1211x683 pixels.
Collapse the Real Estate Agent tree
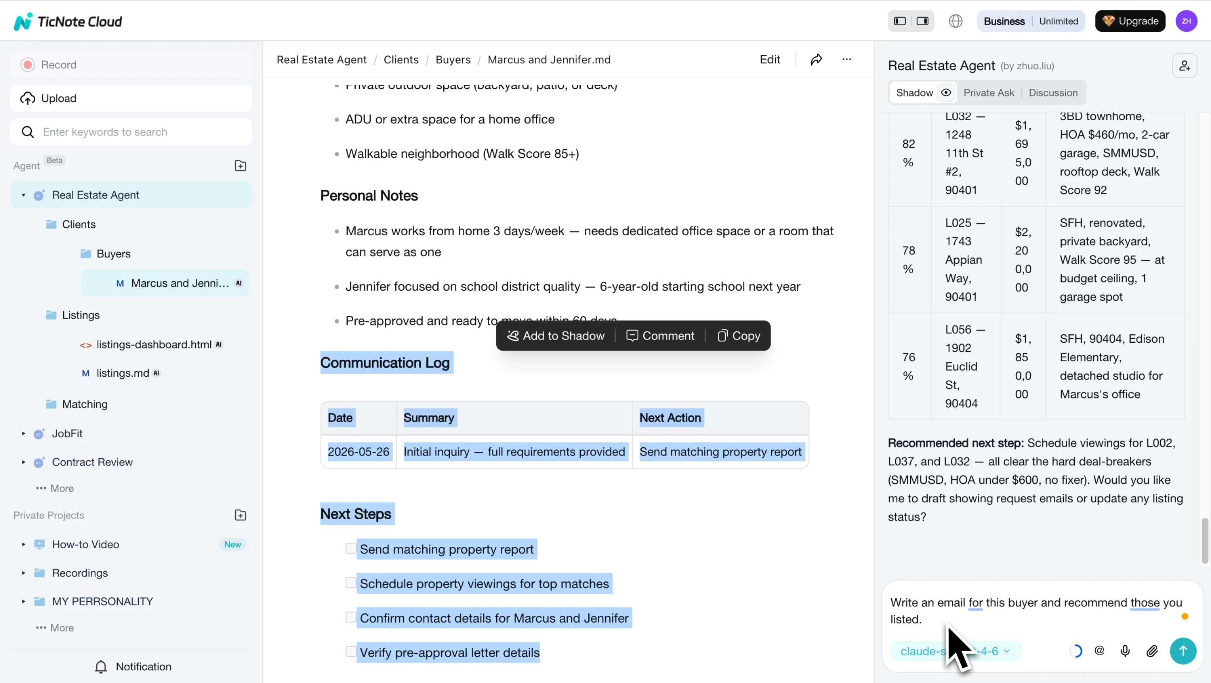[x=24, y=195]
